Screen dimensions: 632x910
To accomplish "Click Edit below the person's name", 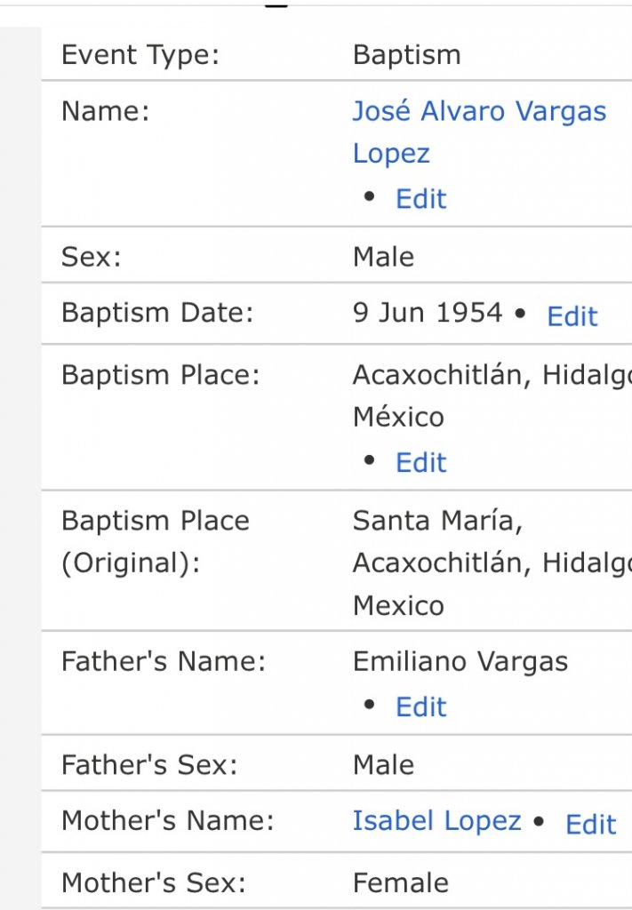I will (420, 198).
